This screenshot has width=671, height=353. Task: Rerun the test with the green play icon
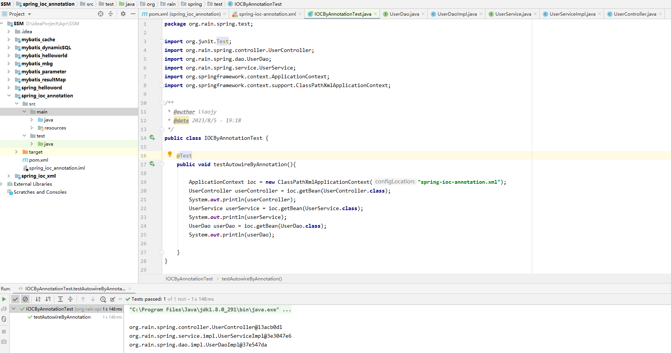coord(4,299)
